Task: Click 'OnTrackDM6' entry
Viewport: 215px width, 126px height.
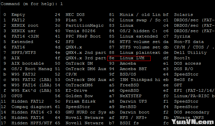Action: click(79, 85)
